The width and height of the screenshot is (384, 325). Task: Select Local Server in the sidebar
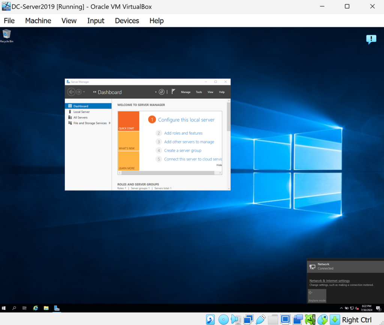(81, 112)
